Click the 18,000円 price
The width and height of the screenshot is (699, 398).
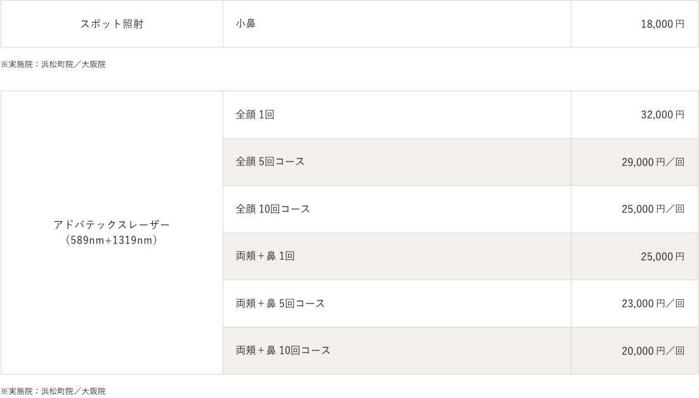[x=662, y=24]
